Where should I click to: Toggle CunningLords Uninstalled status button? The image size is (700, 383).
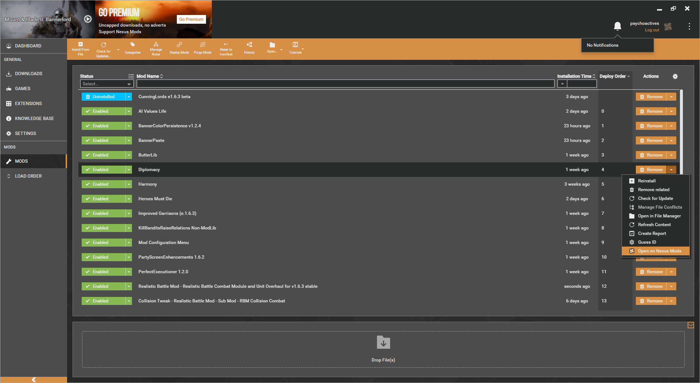(x=104, y=97)
